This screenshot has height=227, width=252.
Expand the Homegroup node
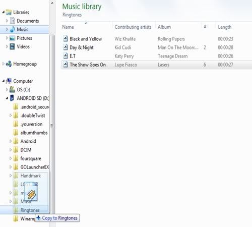pyautogui.click(x=3, y=64)
